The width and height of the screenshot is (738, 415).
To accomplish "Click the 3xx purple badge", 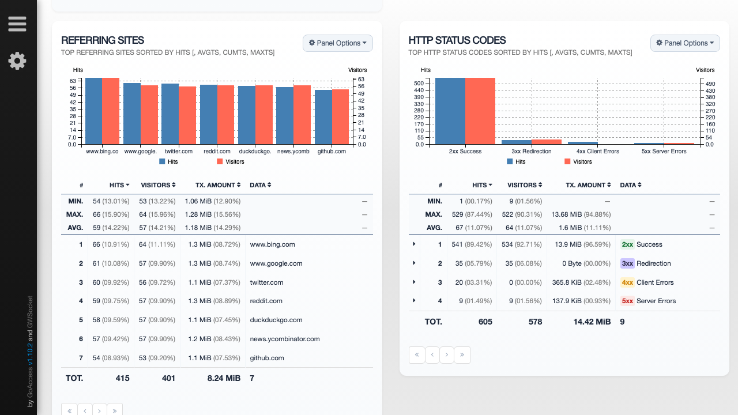I will coord(627,263).
